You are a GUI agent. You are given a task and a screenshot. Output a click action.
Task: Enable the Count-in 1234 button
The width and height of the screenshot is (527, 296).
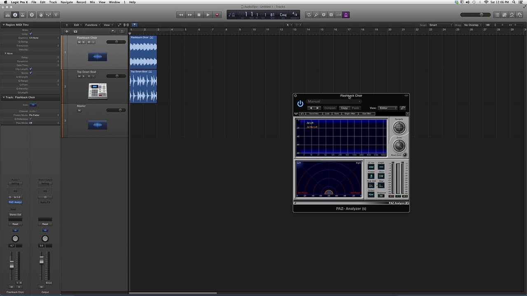[x=338, y=15]
